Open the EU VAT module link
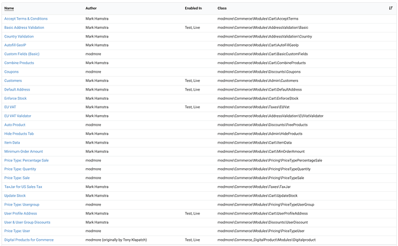This screenshot has height=246, width=398. 10,107
